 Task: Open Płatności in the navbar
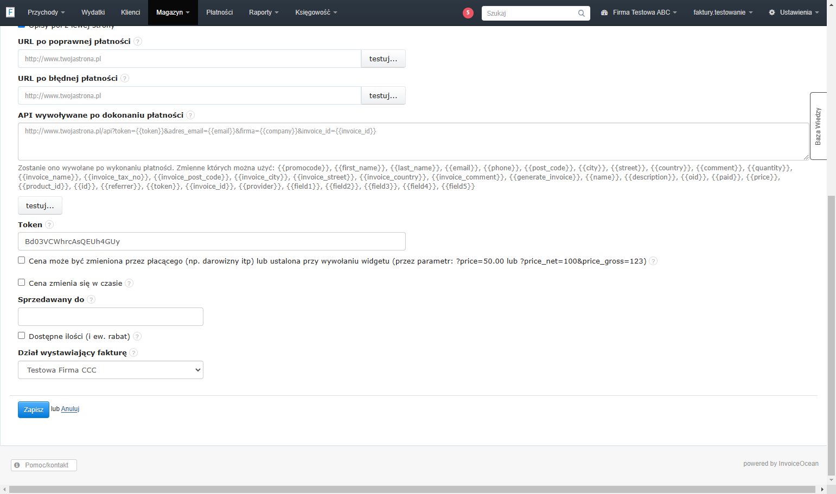[x=220, y=12]
